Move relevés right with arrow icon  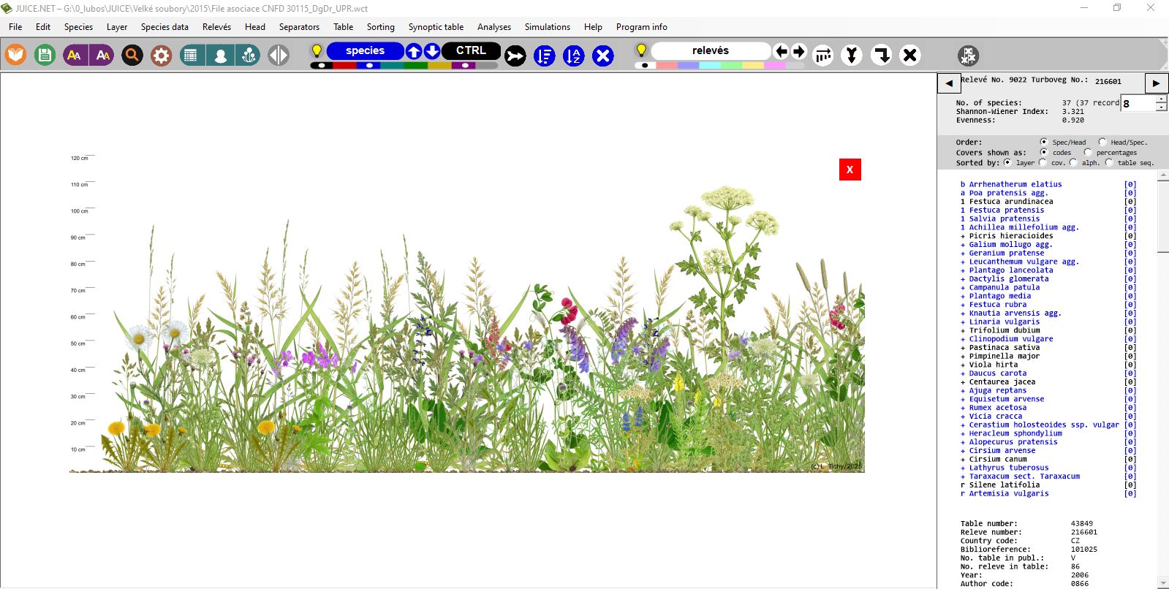pos(799,51)
